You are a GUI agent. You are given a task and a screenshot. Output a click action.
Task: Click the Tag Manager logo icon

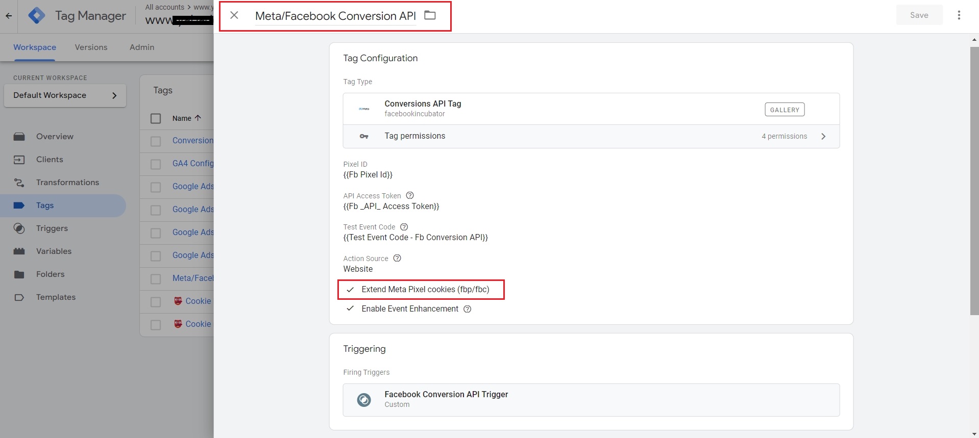coord(37,16)
